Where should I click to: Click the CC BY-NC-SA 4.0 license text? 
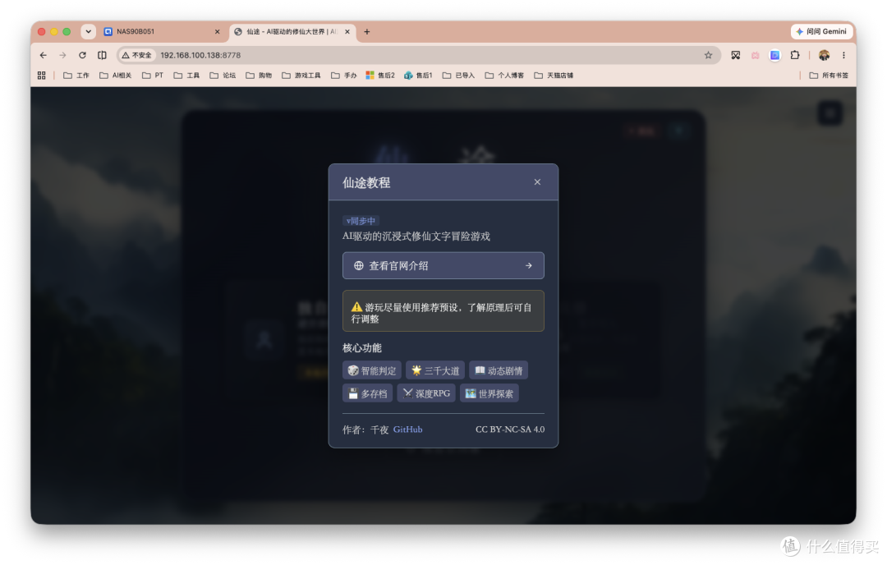pyautogui.click(x=510, y=429)
